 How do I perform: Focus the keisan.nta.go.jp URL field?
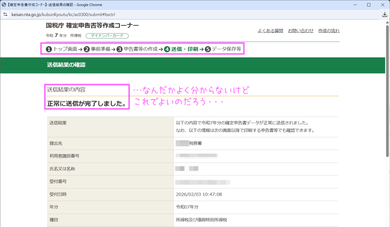(114, 14)
